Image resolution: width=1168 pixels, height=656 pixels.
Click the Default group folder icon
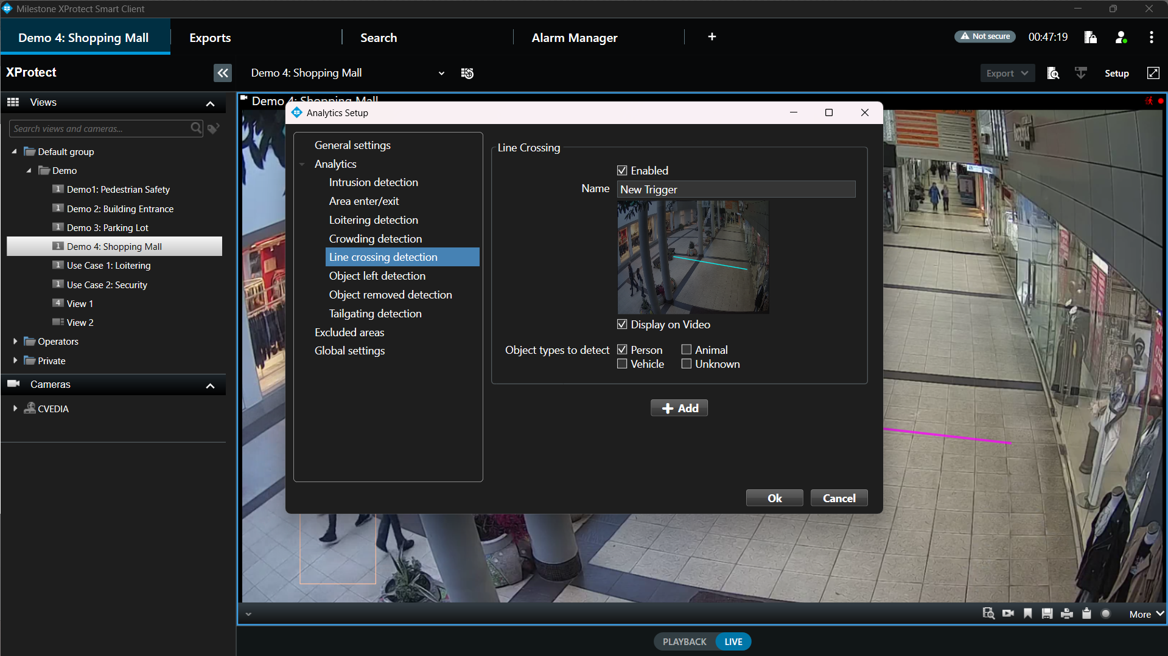point(29,151)
